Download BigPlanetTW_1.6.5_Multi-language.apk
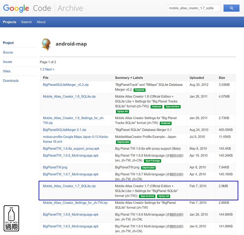Image resolution: width=244 pixels, height=235 pixels. pyautogui.click(x=71, y=226)
